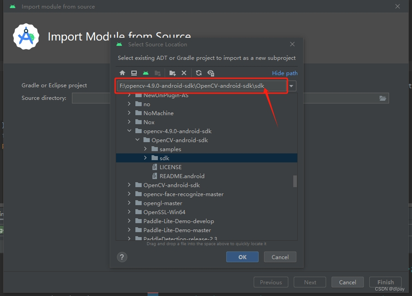412x296 pixels.
Task: Expand Paddle-Lite-Demo-master folder
Action: point(129,229)
